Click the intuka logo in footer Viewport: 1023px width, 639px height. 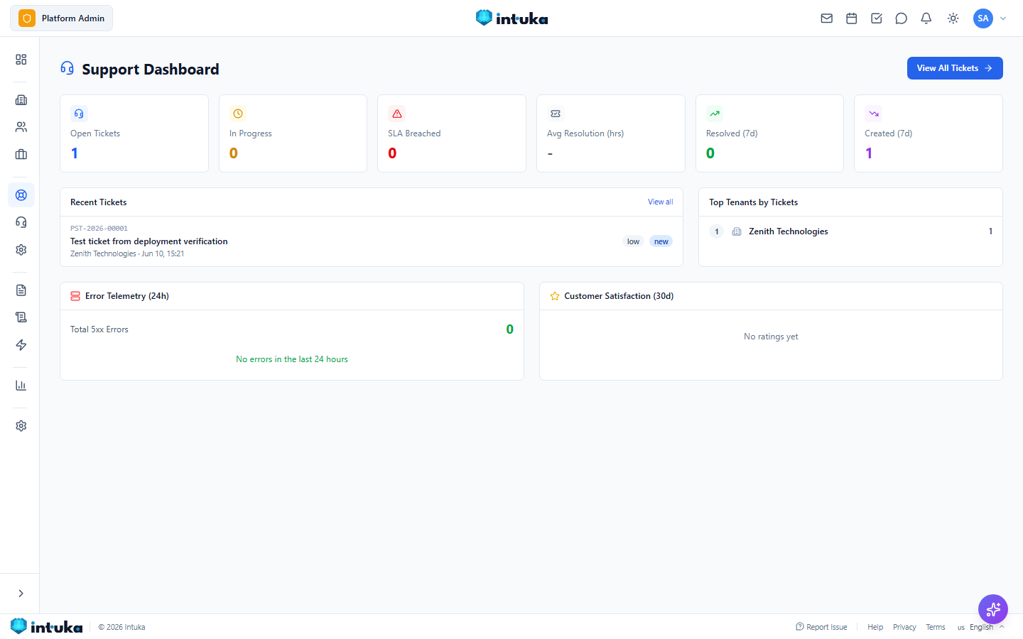47,627
